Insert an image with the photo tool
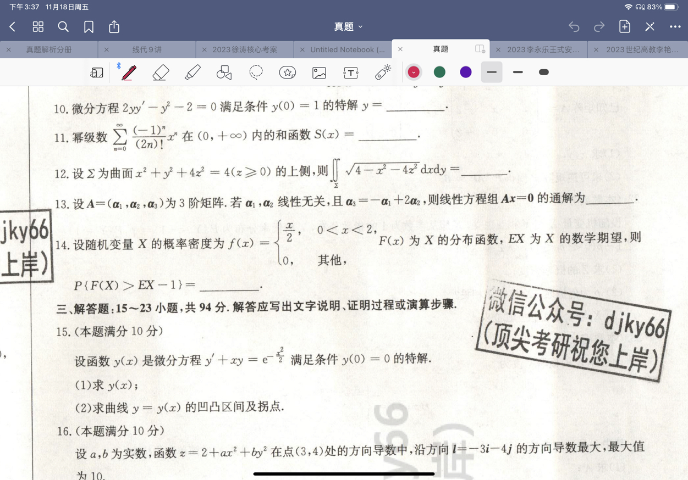 [319, 72]
